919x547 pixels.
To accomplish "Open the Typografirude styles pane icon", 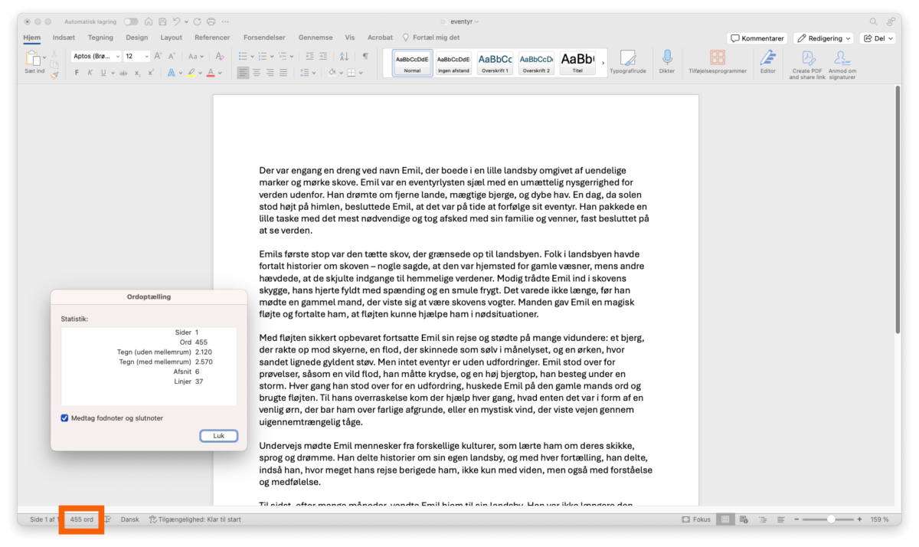I will pyautogui.click(x=628, y=58).
